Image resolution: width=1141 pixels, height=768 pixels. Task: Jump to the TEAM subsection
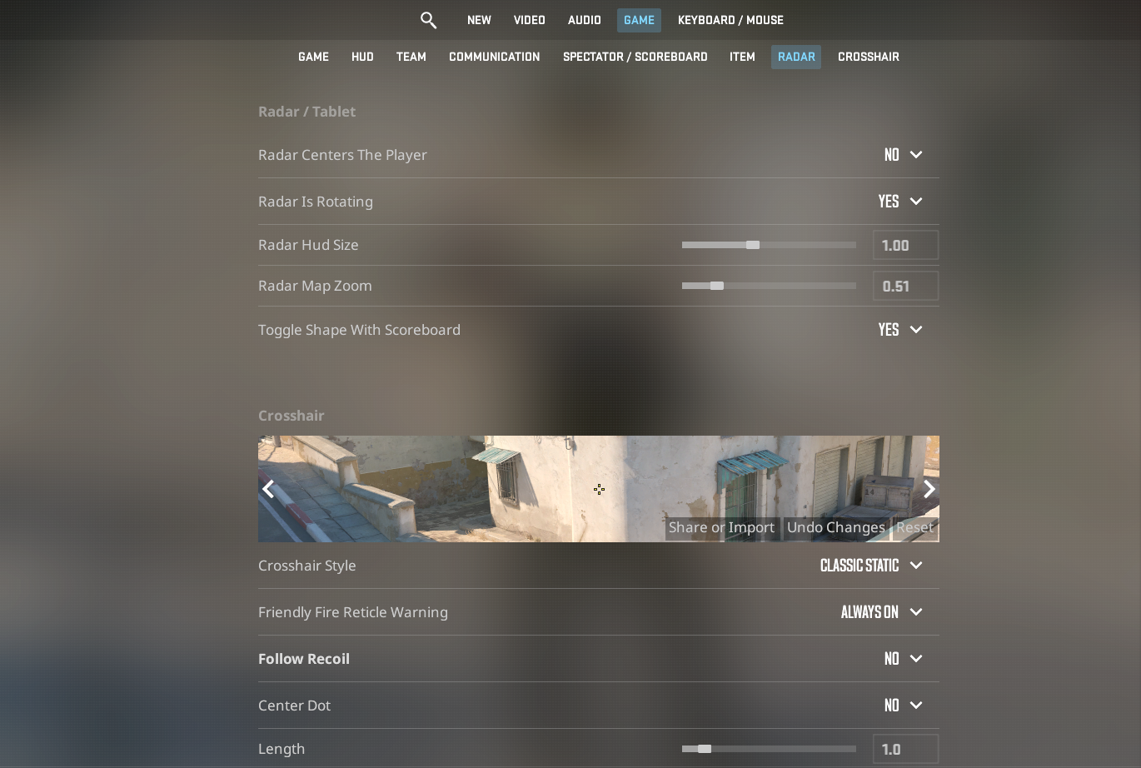[411, 57]
